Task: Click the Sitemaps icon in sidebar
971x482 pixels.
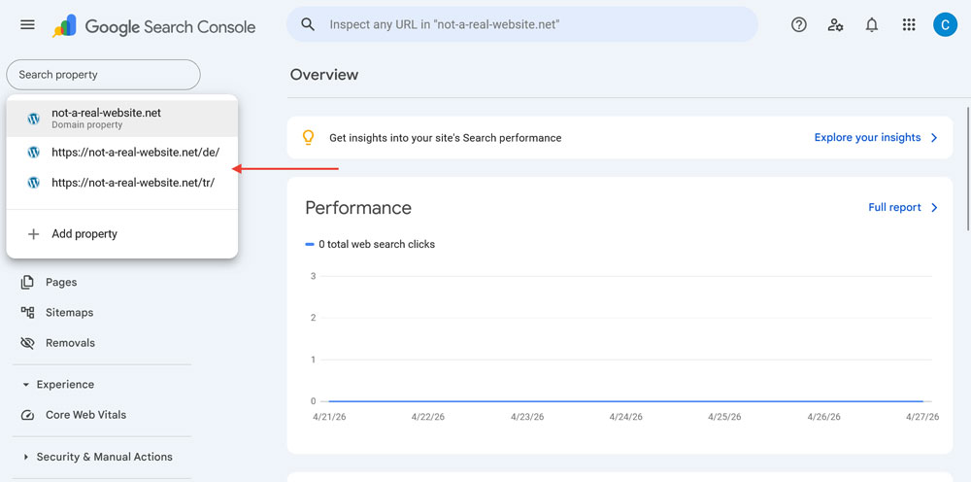Action: coord(27,312)
